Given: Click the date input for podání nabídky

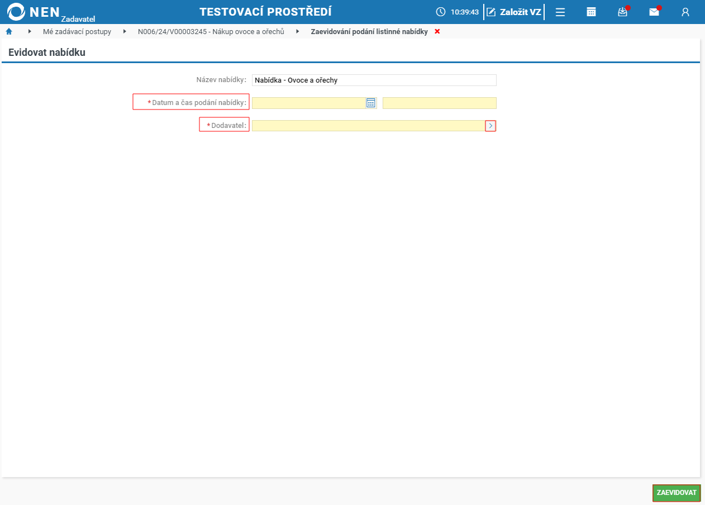Looking at the screenshot, I should (x=309, y=103).
